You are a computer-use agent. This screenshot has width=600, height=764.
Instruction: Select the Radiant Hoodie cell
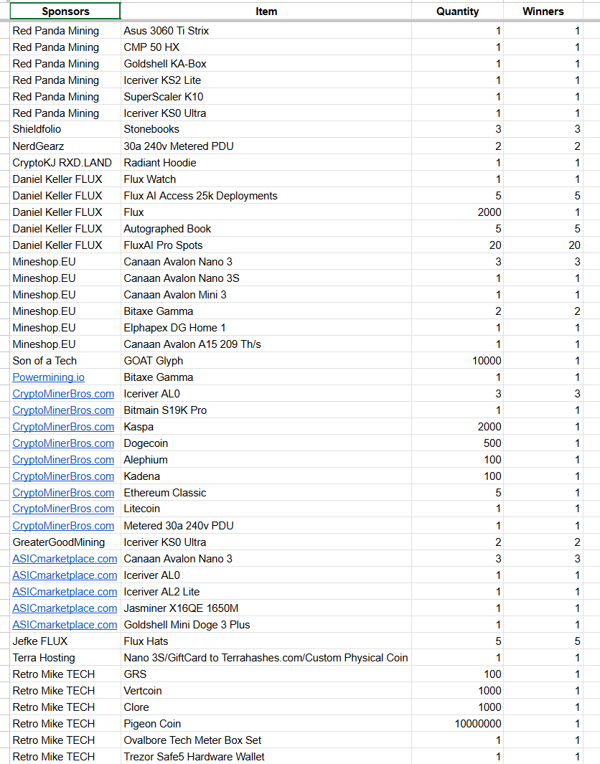[266, 163]
